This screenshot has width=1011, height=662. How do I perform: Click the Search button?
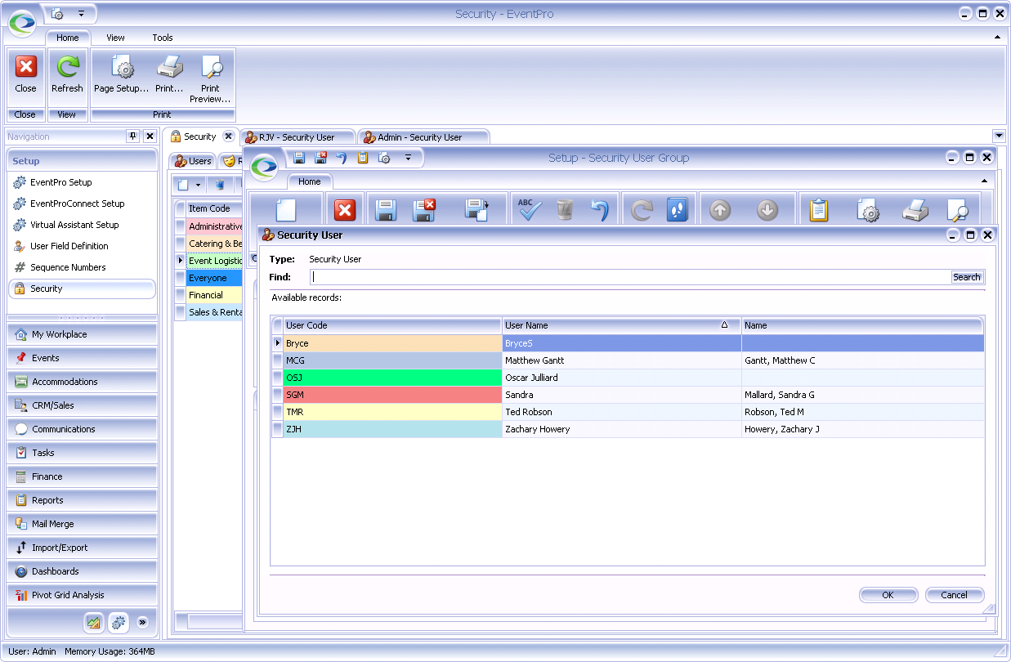[x=967, y=277]
